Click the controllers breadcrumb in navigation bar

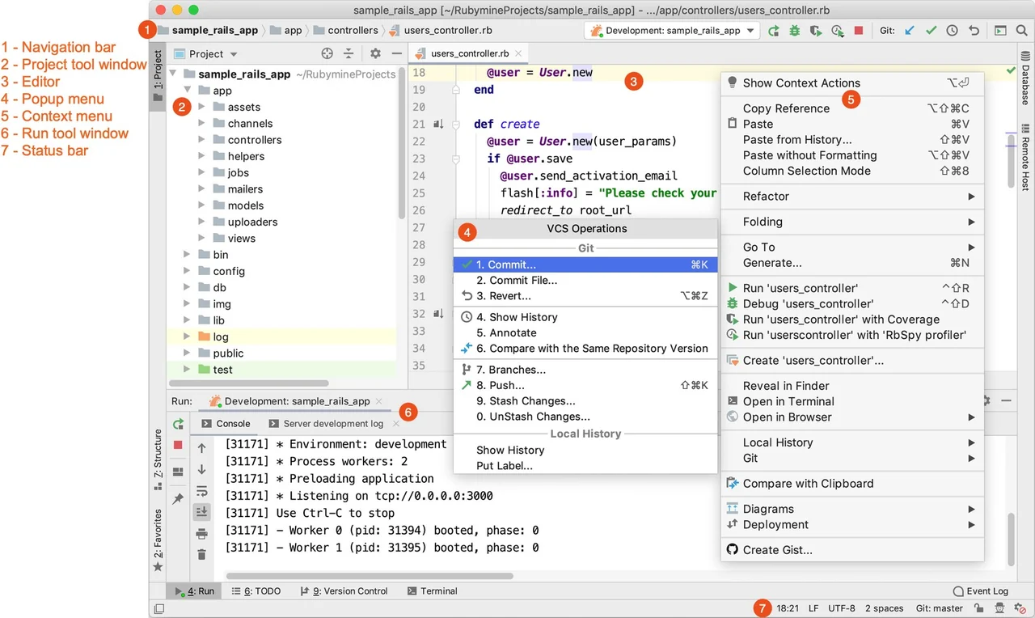346,31
